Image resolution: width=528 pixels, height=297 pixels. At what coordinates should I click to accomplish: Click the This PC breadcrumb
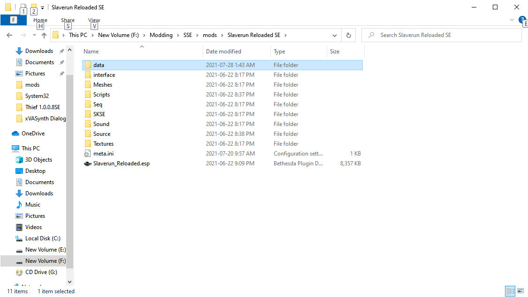point(78,35)
